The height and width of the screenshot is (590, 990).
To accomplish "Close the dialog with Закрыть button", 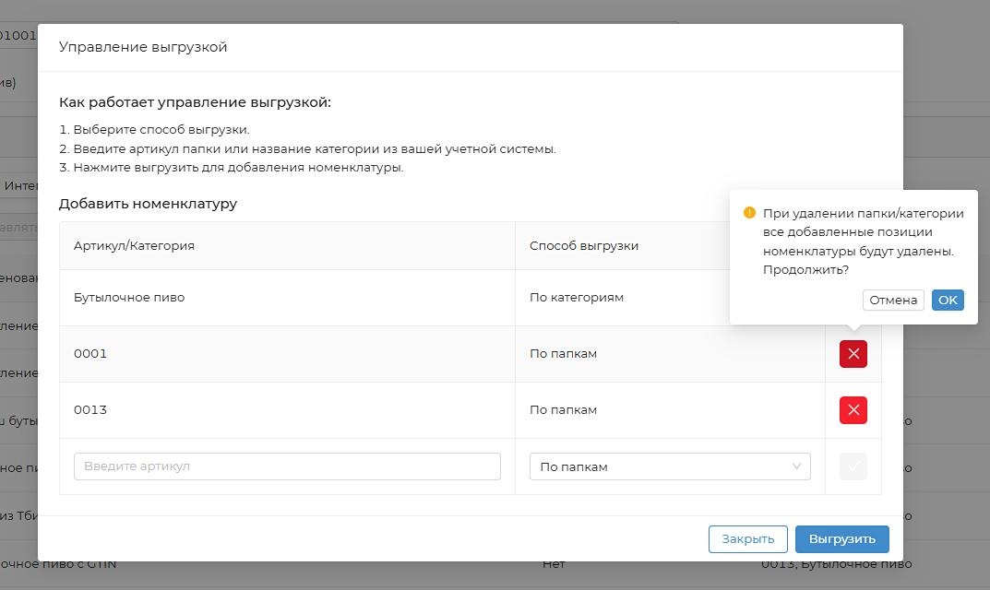I will point(747,539).
